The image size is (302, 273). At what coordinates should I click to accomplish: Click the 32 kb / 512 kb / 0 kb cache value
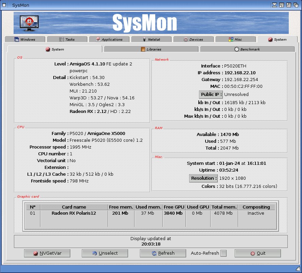(91, 174)
